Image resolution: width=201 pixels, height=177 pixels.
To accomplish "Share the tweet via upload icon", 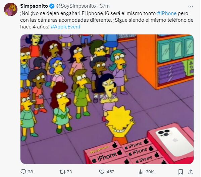I will (191, 172).
